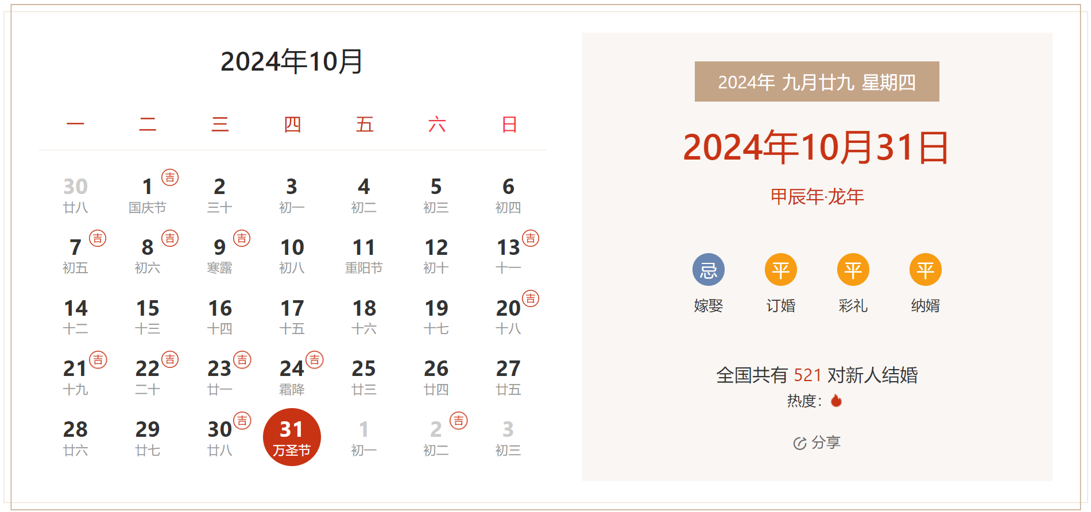
Task: Select October 9 寒露
Action: point(220,256)
